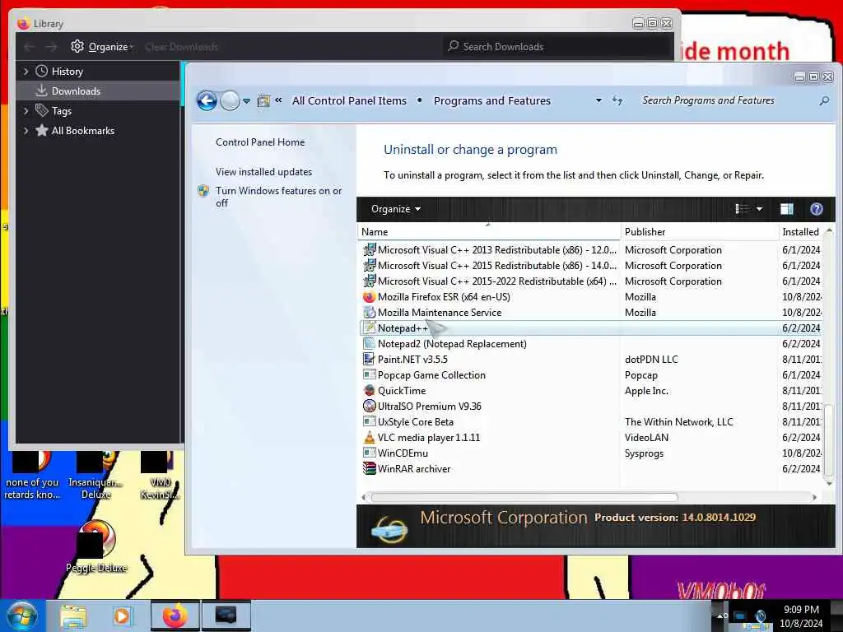Select Microsoft Visual C++ 2015 Redistributable (x86) icon
This screenshot has height=632, width=843.
pyautogui.click(x=370, y=265)
